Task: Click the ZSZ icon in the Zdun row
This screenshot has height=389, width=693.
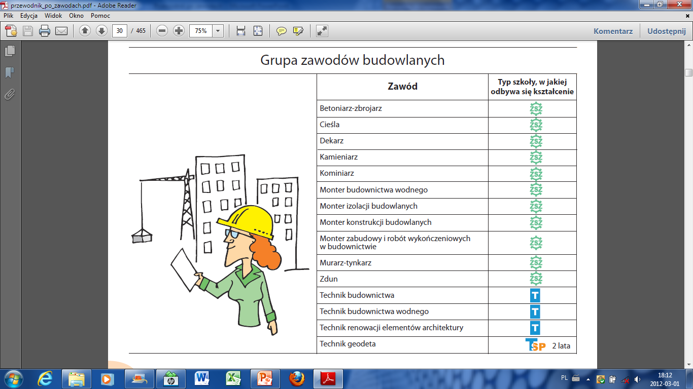Action: (536, 279)
